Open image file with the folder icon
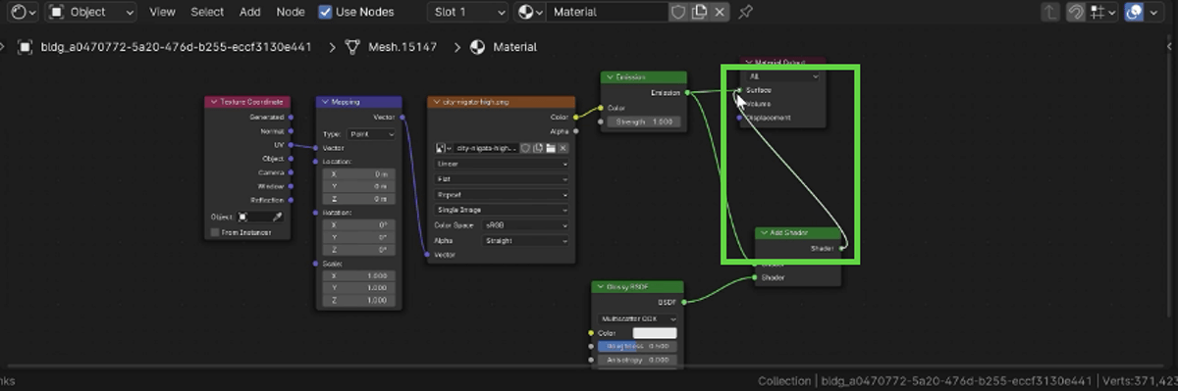This screenshot has height=391, width=1178. point(552,148)
